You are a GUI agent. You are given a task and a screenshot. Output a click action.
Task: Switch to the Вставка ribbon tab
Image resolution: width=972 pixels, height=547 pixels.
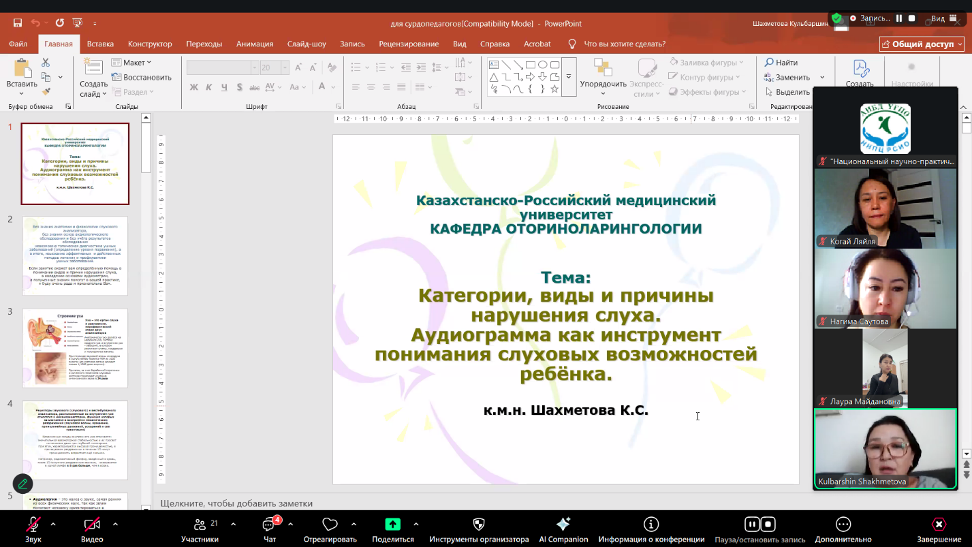(100, 44)
